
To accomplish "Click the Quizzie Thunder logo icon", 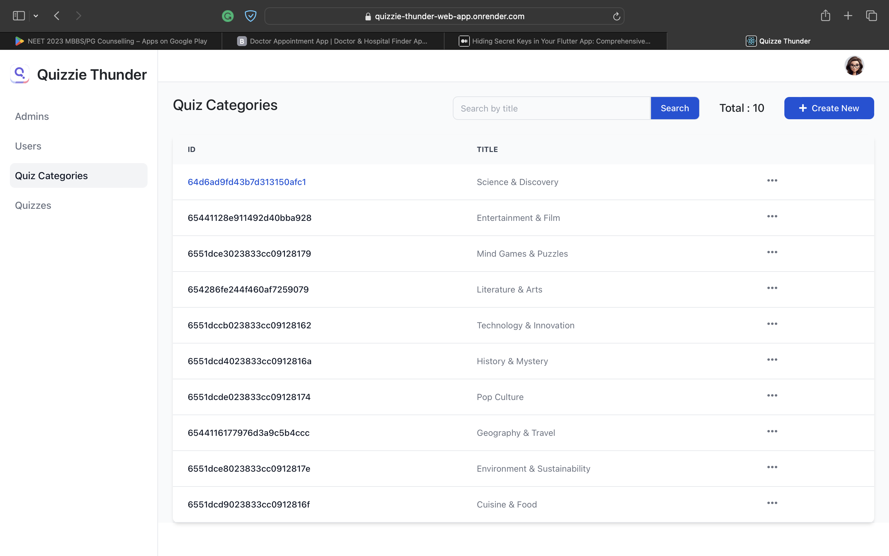I will 19,74.
